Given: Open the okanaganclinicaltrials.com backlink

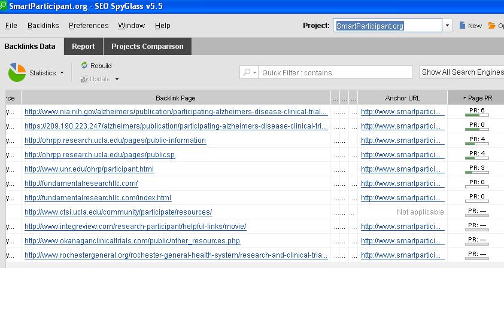Looking at the screenshot, I should pyautogui.click(x=132, y=241).
